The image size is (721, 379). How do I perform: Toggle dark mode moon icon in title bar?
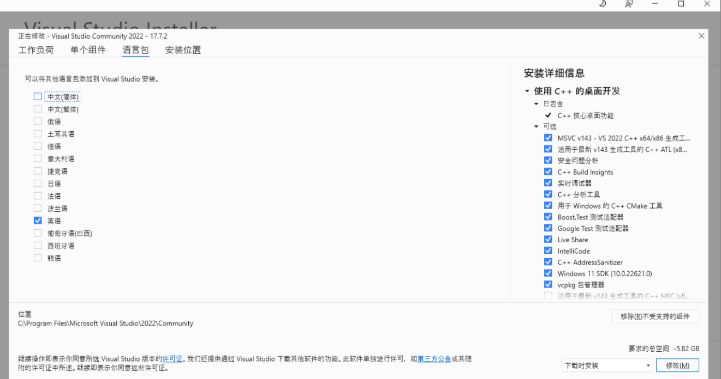603,4
